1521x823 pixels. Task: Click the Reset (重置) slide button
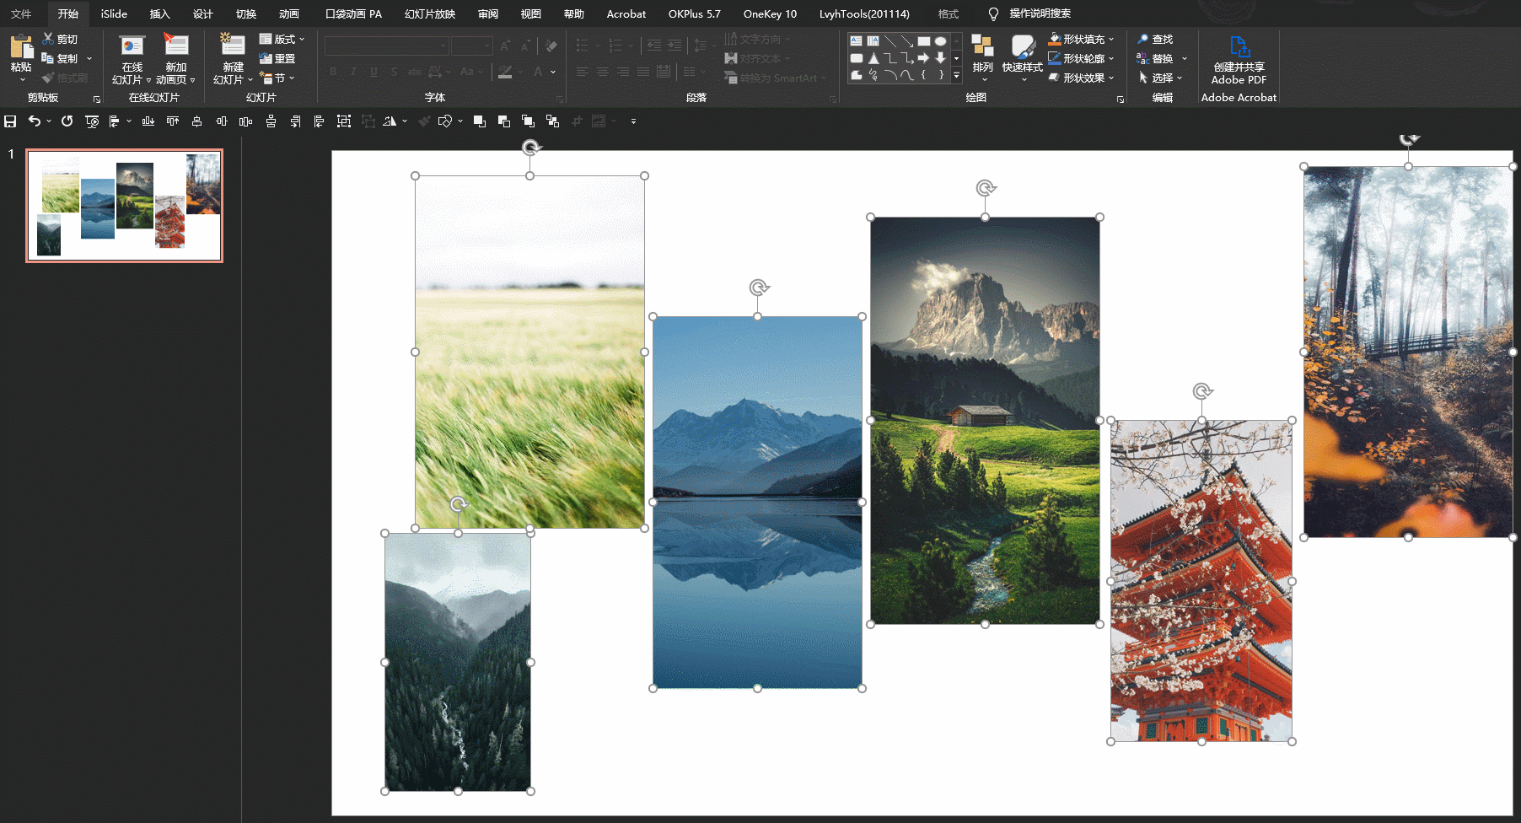277,58
